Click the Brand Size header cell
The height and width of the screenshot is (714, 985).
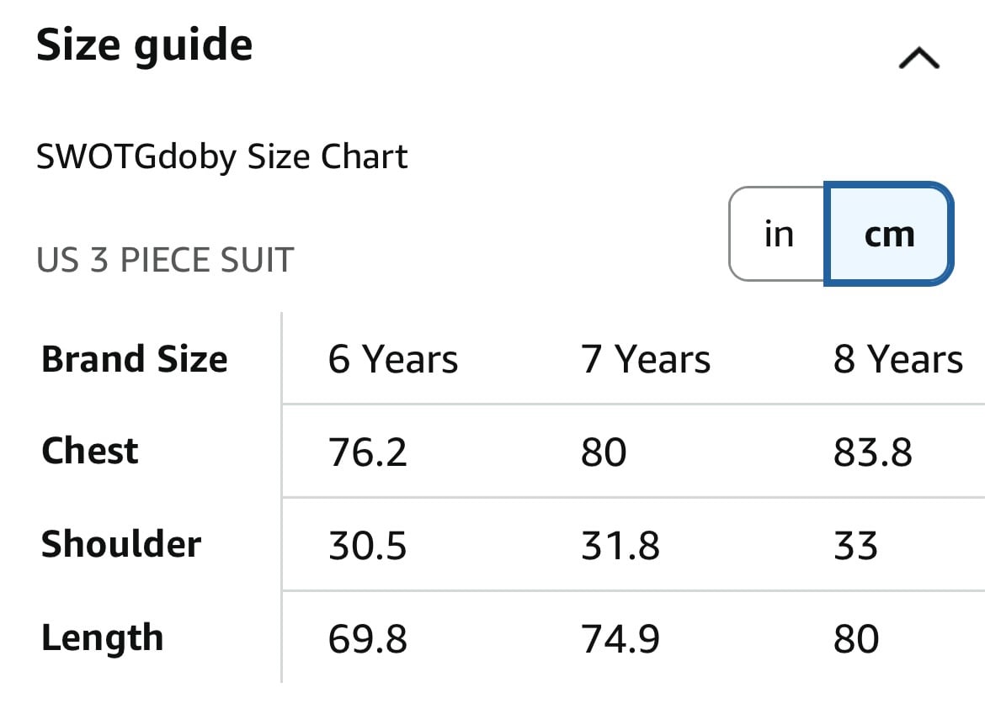(135, 359)
